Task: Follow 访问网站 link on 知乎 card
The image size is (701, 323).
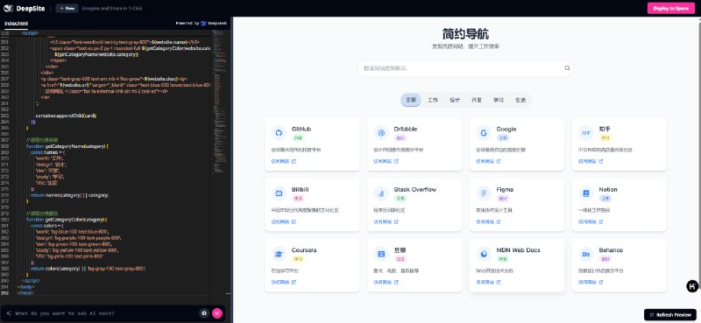Action: tap(591, 161)
